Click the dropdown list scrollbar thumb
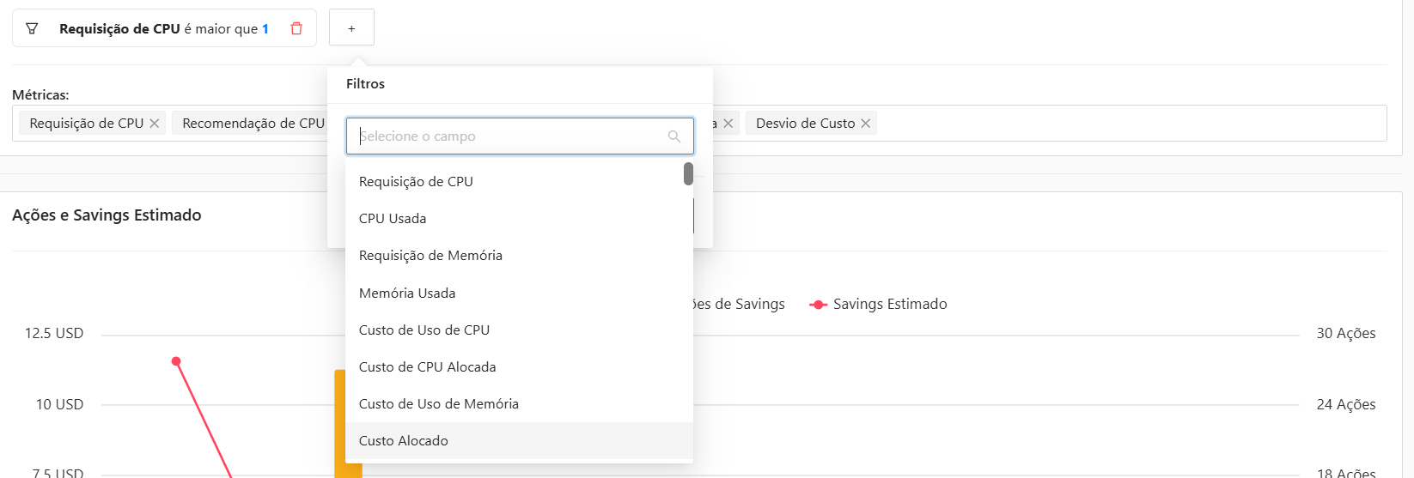The image size is (1414, 478). 688,174
